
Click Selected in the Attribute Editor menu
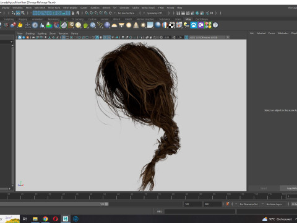tap(261, 33)
